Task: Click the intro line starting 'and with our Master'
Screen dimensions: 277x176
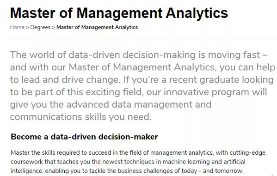Action: tap(142, 67)
